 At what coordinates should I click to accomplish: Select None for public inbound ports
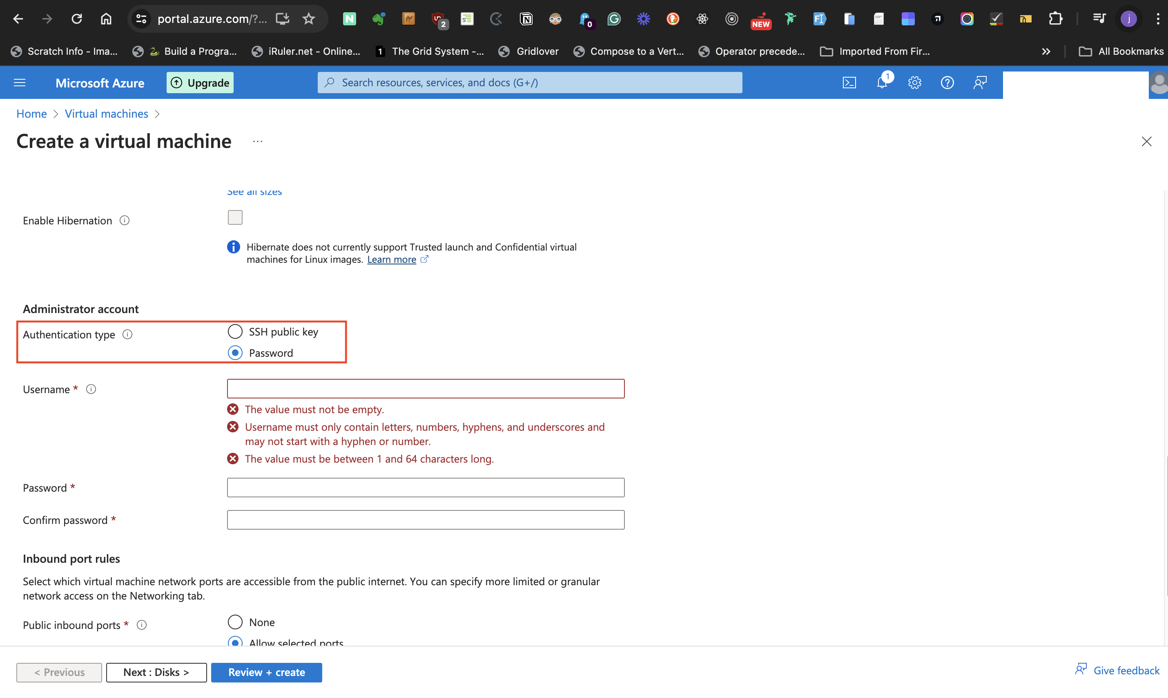[x=235, y=622]
